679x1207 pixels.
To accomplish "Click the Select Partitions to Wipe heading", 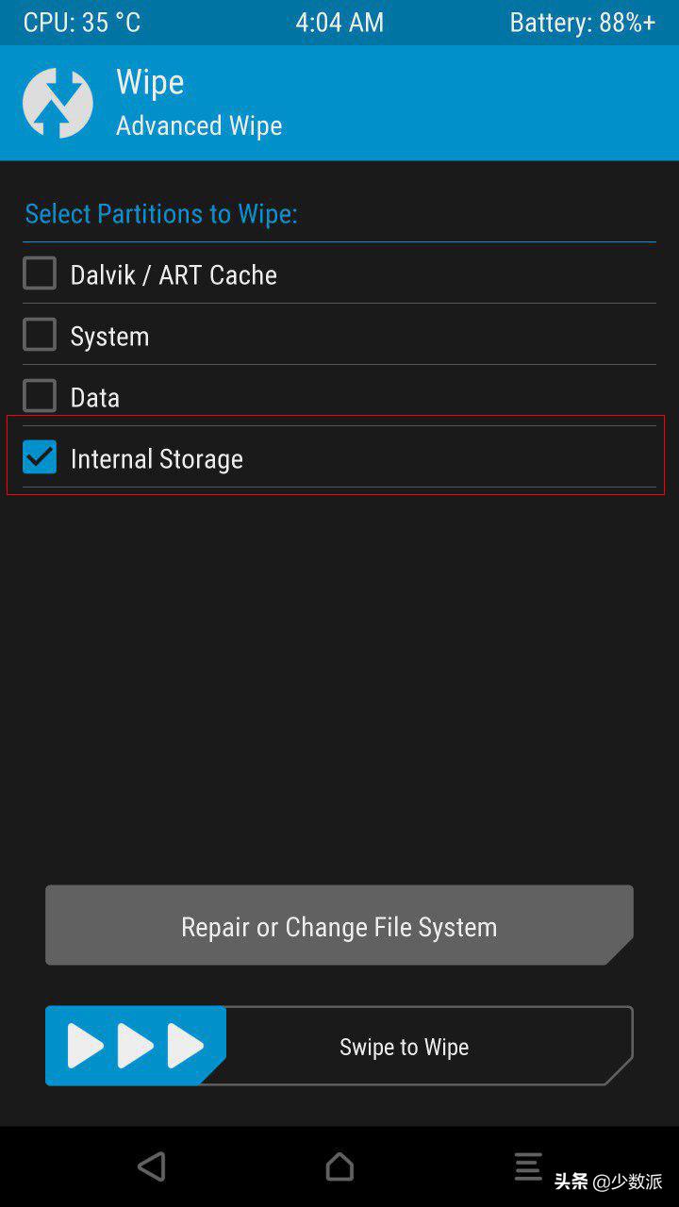I will click(x=161, y=214).
